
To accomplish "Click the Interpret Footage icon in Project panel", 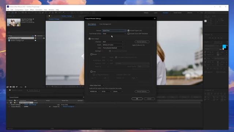I will pyautogui.click(x=8, y=87).
